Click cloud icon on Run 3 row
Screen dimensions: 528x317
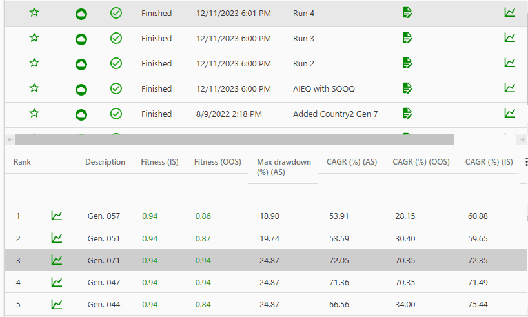tap(81, 39)
